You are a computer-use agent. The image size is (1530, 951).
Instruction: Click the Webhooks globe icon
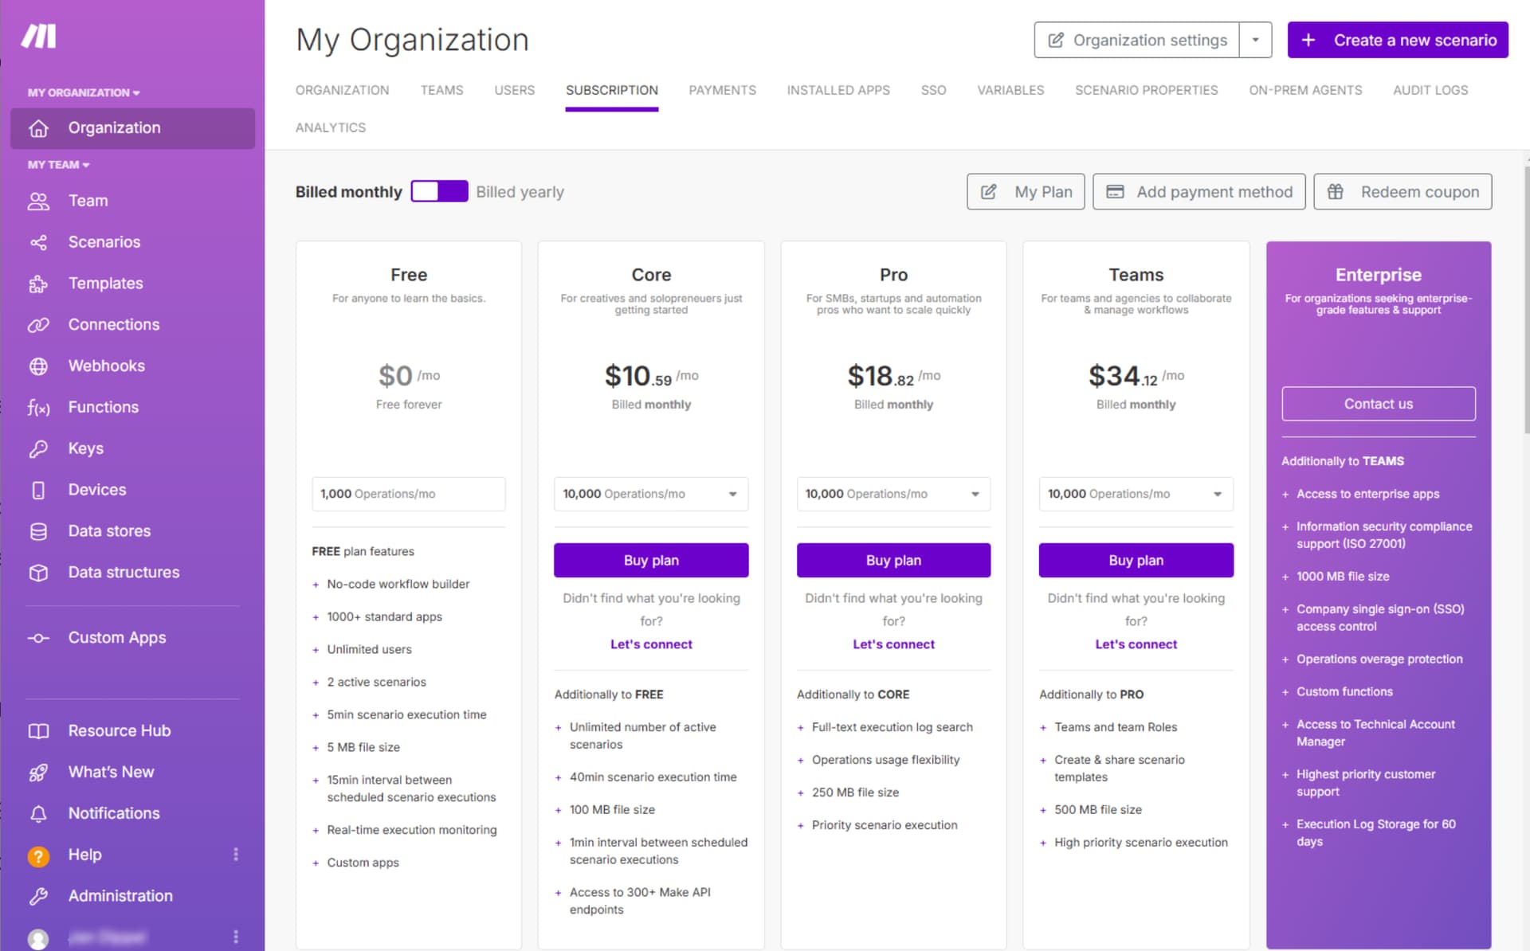click(x=38, y=366)
